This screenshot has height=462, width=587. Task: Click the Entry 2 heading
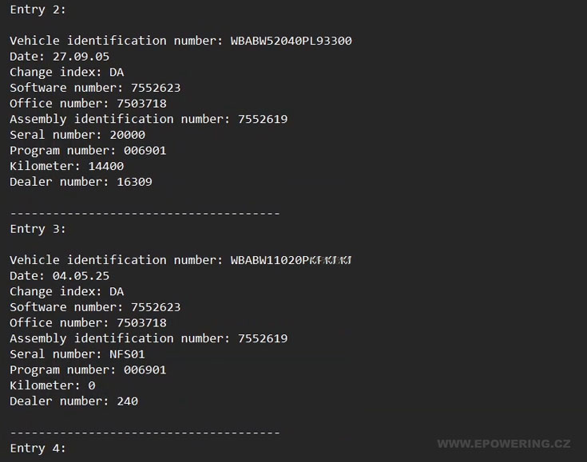point(38,10)
